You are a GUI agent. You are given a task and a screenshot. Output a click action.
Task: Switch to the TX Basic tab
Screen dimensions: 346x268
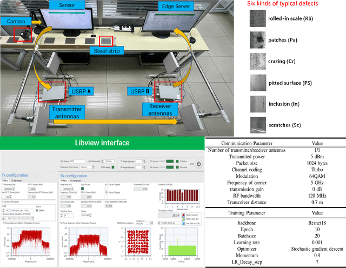coord(5,180)
